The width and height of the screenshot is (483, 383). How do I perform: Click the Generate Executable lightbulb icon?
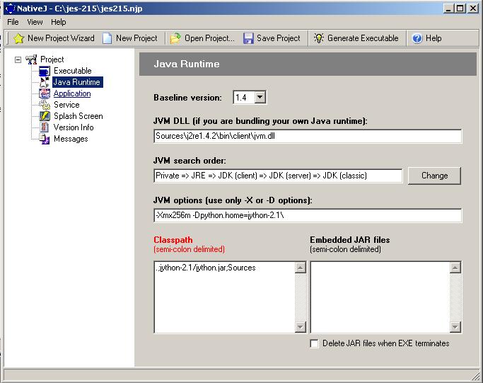click(319, 38)
